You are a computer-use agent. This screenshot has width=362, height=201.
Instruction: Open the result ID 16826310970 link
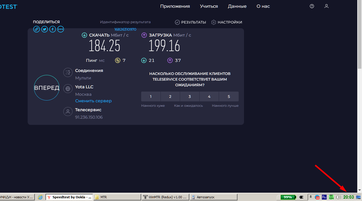tap(125, 29)
